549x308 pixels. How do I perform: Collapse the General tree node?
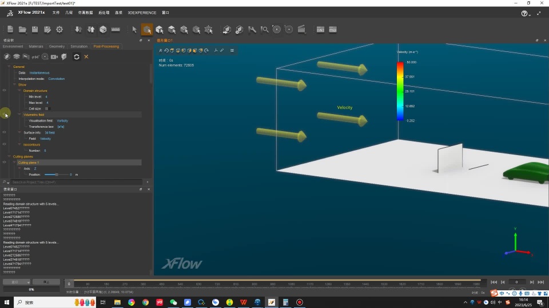click(x=10, y=66)
